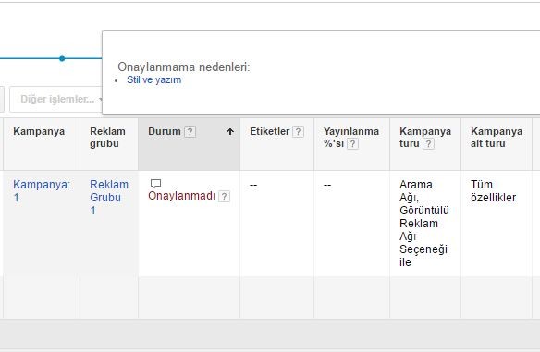Click the speech bubble icon above Onaylanmadı
The image size is (540, 352).
155,184
